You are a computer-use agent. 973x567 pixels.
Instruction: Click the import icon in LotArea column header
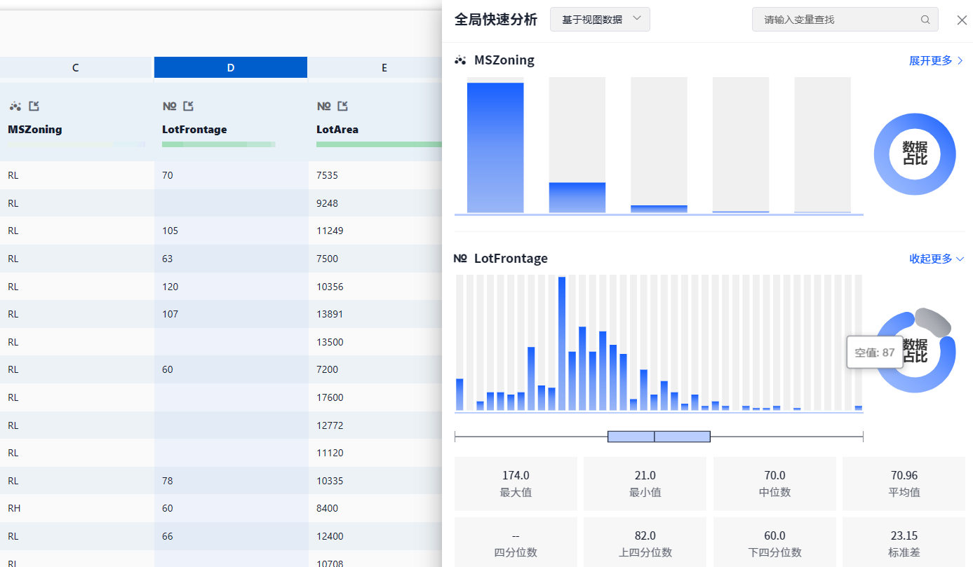[x=342, y=107]
